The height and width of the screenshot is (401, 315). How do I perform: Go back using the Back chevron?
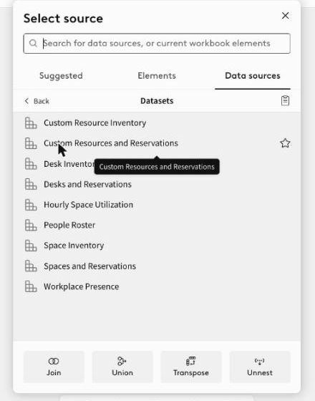(x=26, y=101)
